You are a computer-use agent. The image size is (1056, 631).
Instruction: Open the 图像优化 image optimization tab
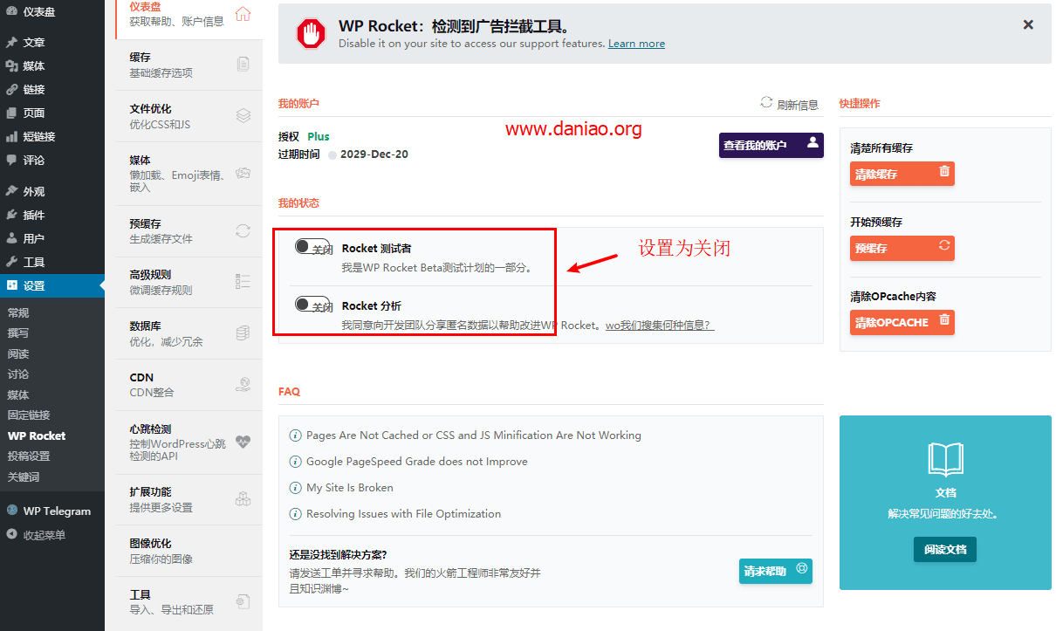pos(189,551)
